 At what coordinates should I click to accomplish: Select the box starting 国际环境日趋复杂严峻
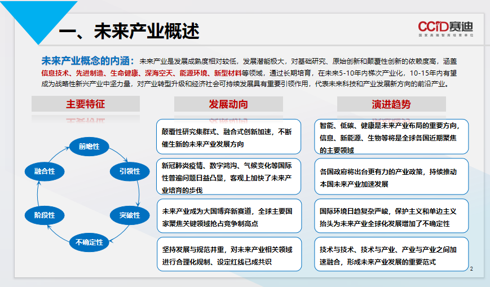click(x=391, y=216)
